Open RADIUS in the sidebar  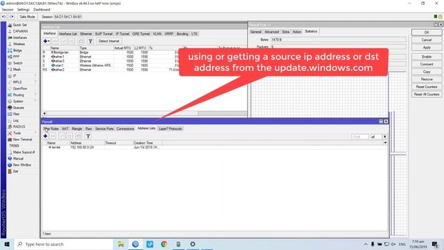[19, 126]
